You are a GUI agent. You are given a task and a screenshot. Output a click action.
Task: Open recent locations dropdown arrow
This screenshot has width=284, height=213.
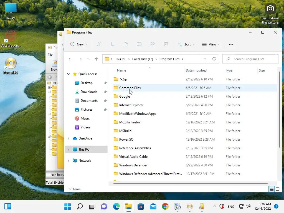click(88, 59)
